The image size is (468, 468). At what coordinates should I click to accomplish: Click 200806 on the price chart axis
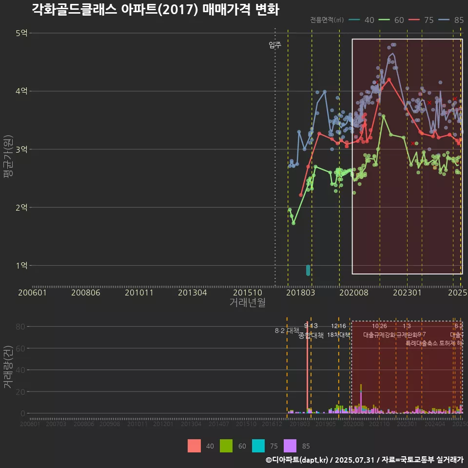pyautogui.click(x=86, y=292)
